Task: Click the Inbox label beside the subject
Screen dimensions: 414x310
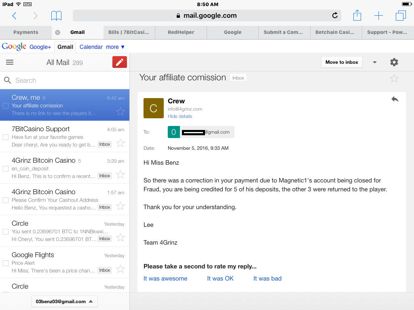Action: [x=238, y=78]
